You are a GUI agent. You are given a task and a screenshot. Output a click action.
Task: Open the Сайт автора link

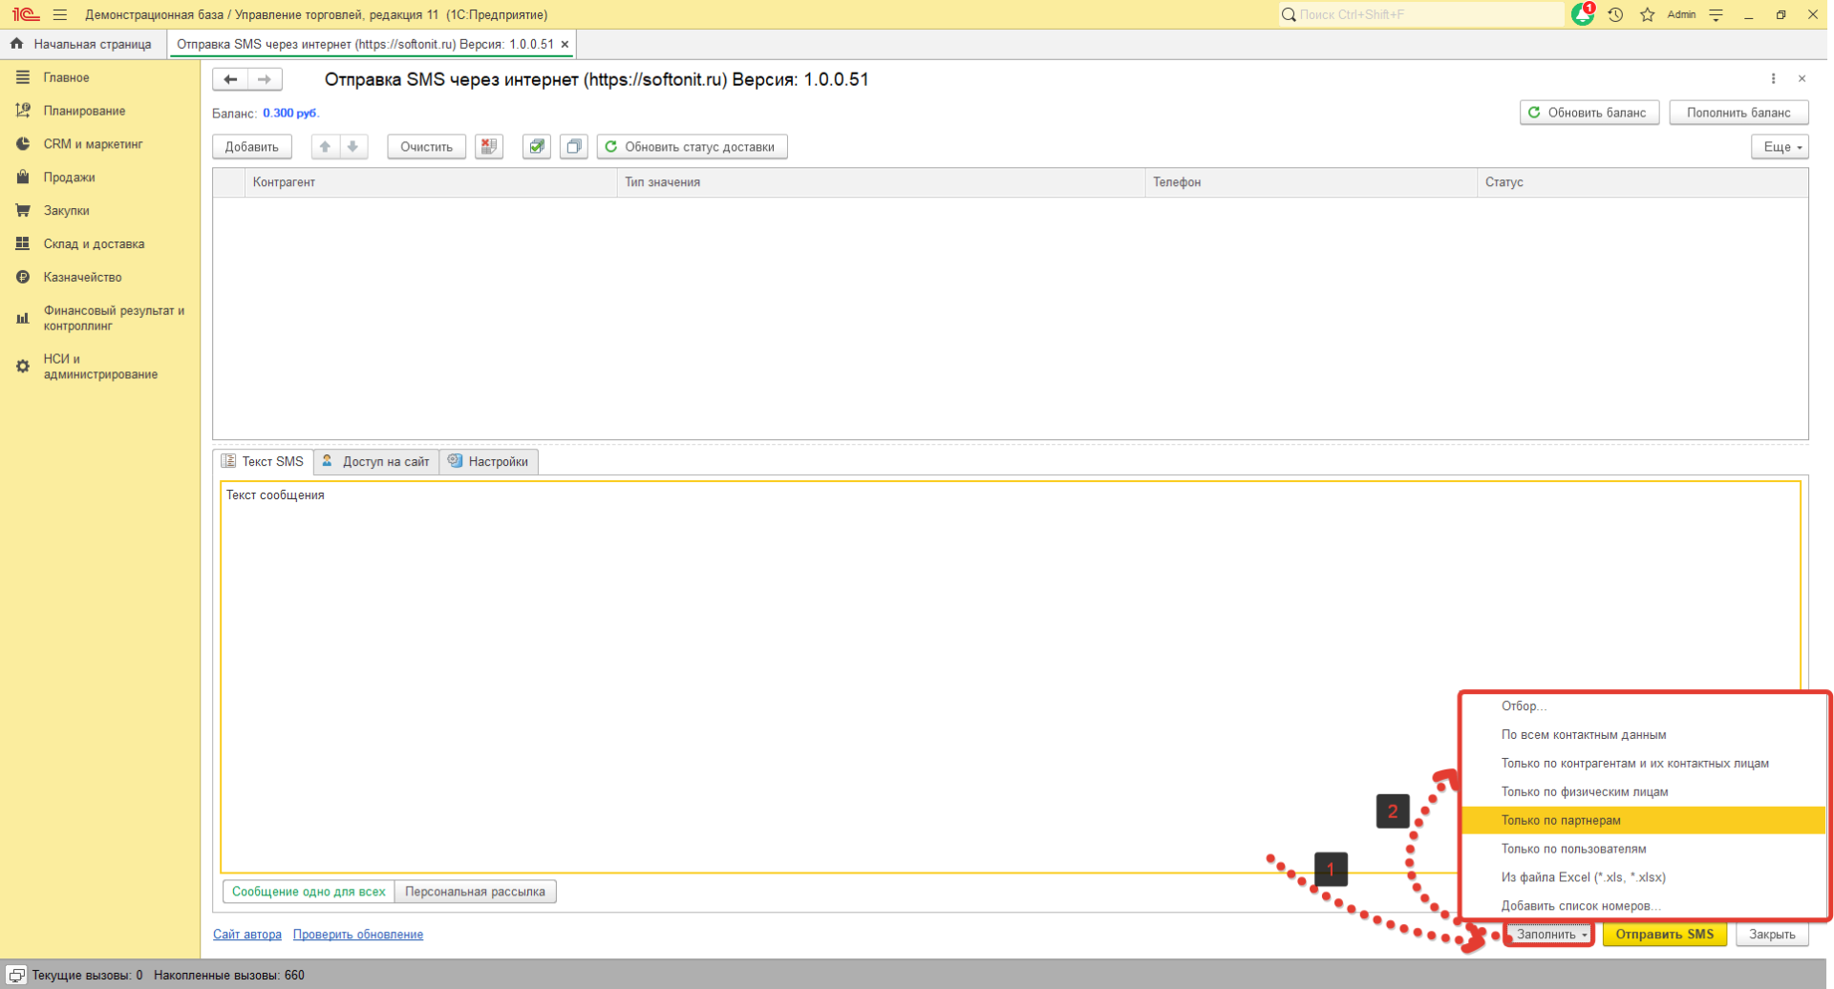[x=246, y=935]
